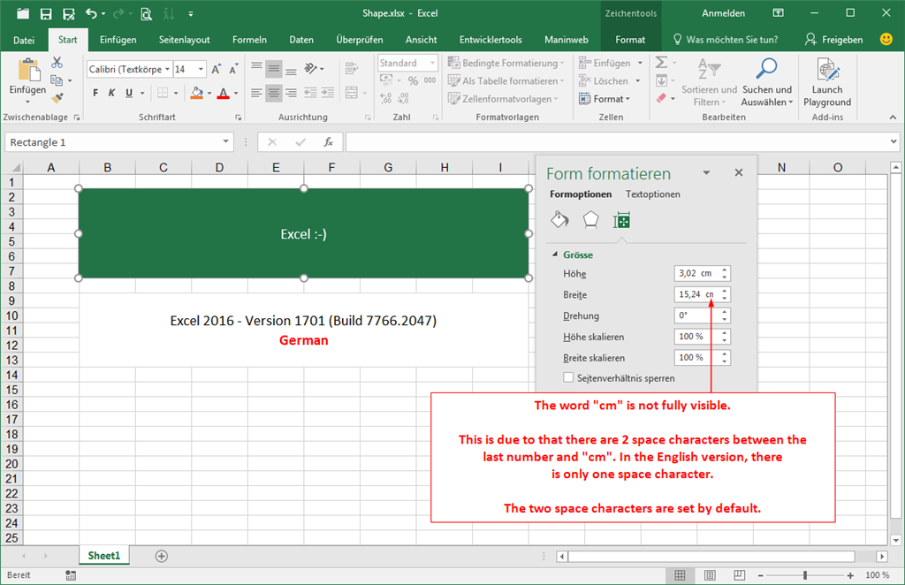Image resolution: width=905 pixels, height=585 pixels.
Task: Switch to the Seitenlayout tab
Action: [x=184, y=40]
